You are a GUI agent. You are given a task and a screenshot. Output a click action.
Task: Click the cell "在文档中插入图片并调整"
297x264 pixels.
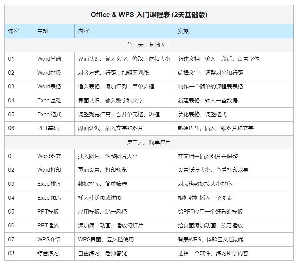tap(234, 156)
